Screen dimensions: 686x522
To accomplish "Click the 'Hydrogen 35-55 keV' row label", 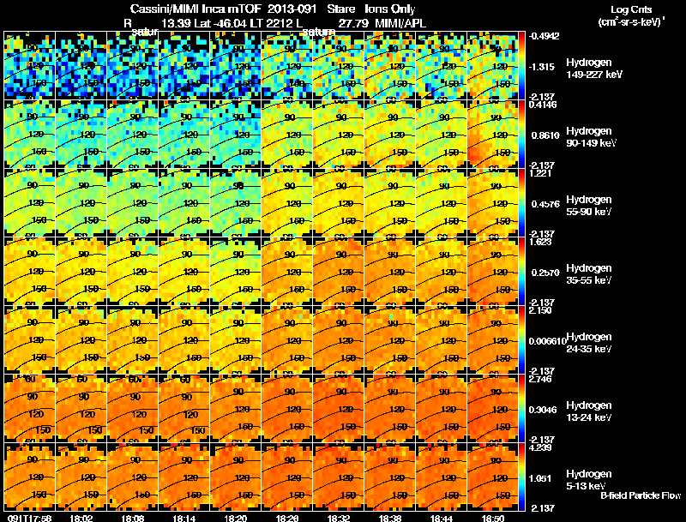I will (x=588, y=274).
